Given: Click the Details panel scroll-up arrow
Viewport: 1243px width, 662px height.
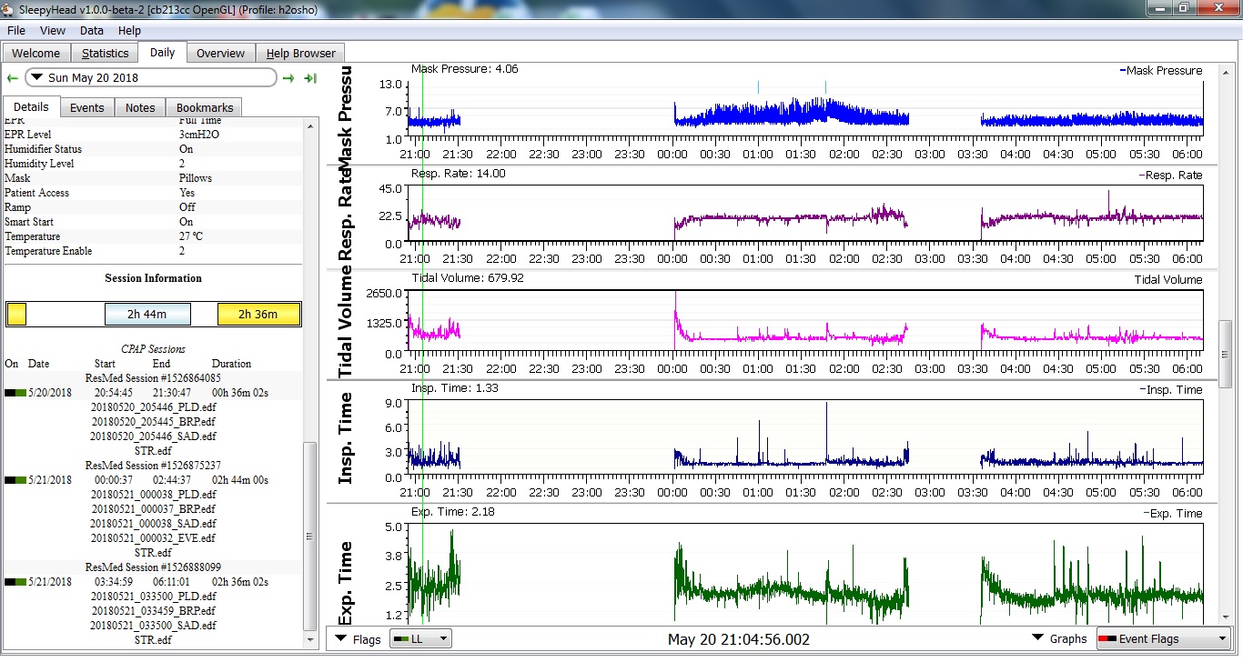Looking at the screenshot, I should (x=311, y=125).
